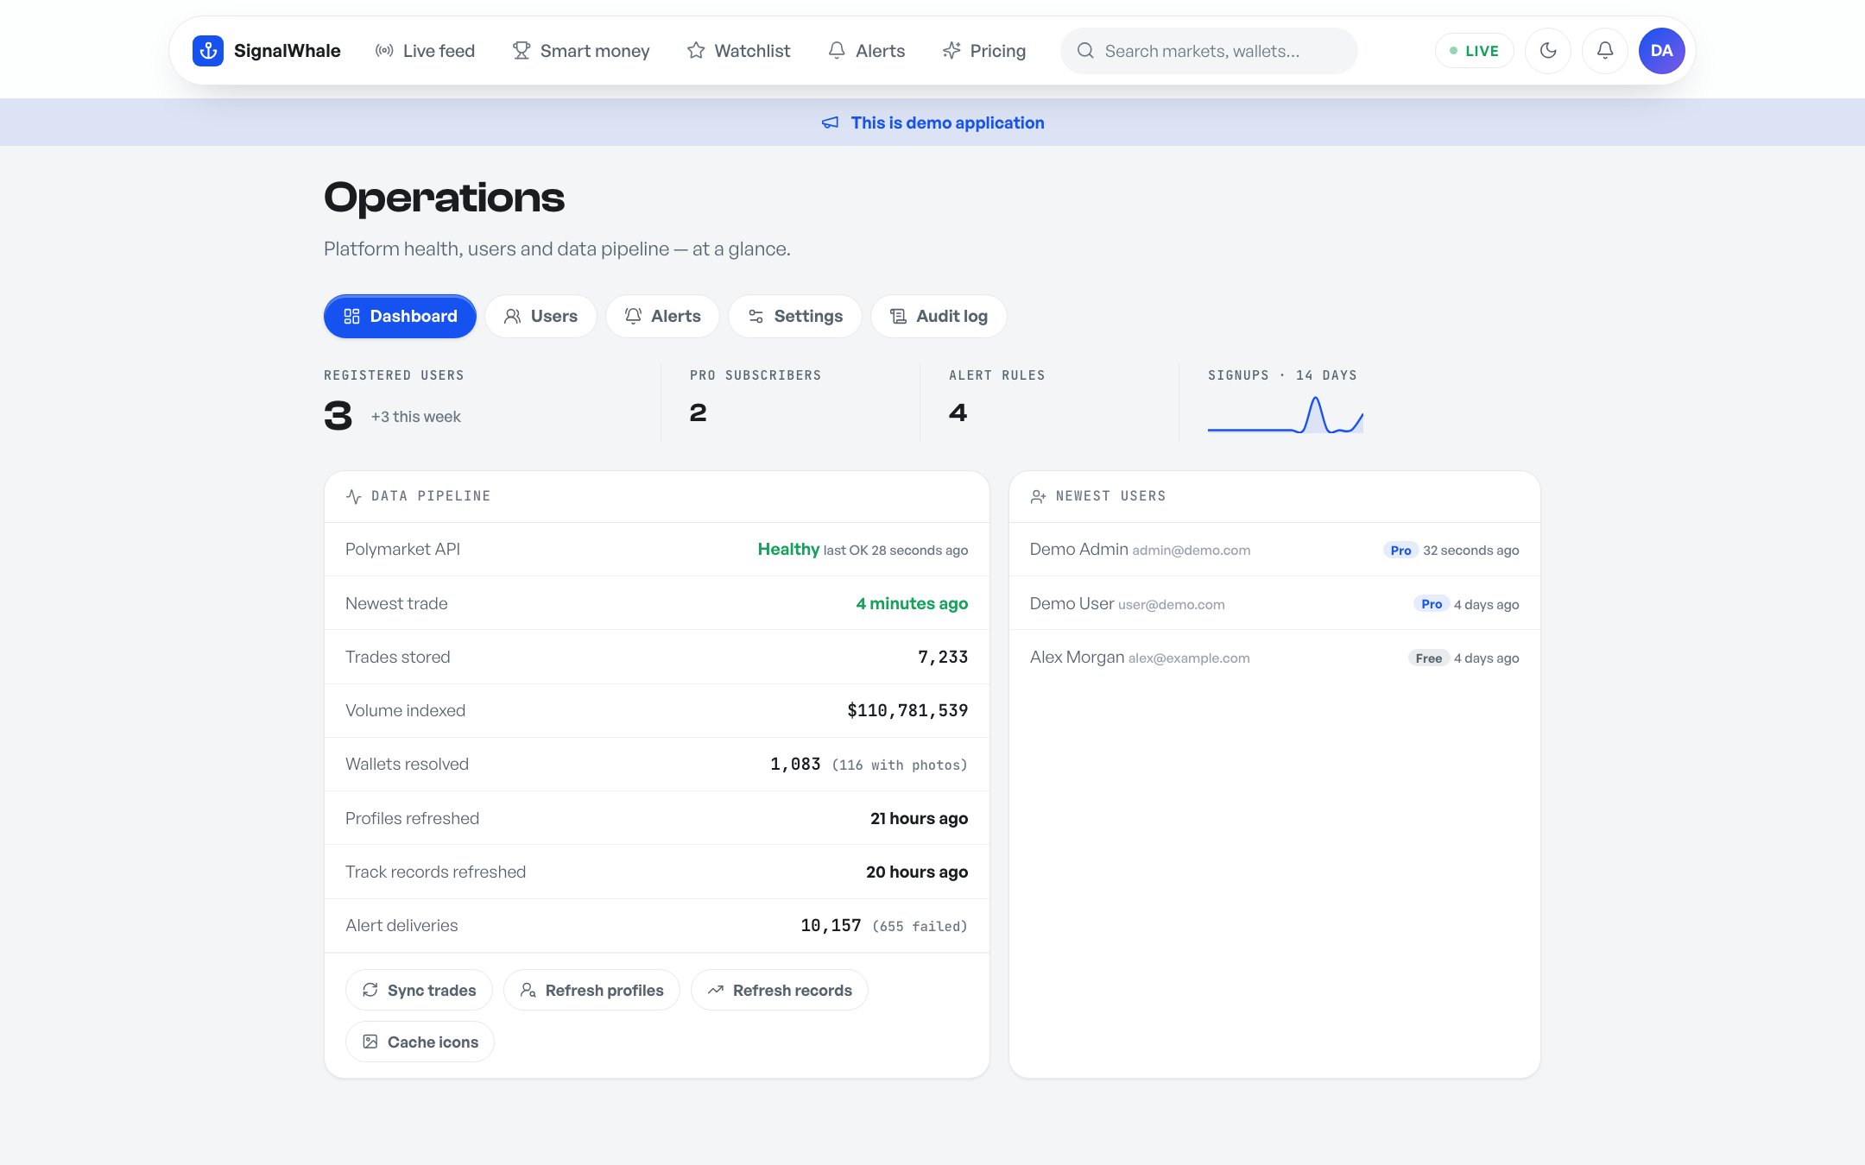
Task: Click the Volume indexed value $110,781,539
Action: pyautogui.click(x=907, y=711)
